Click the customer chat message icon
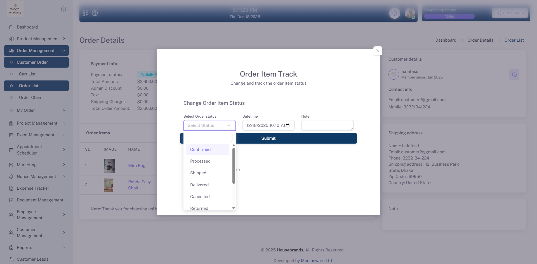Viewport: 537px width, 264px height. [514, 74]
